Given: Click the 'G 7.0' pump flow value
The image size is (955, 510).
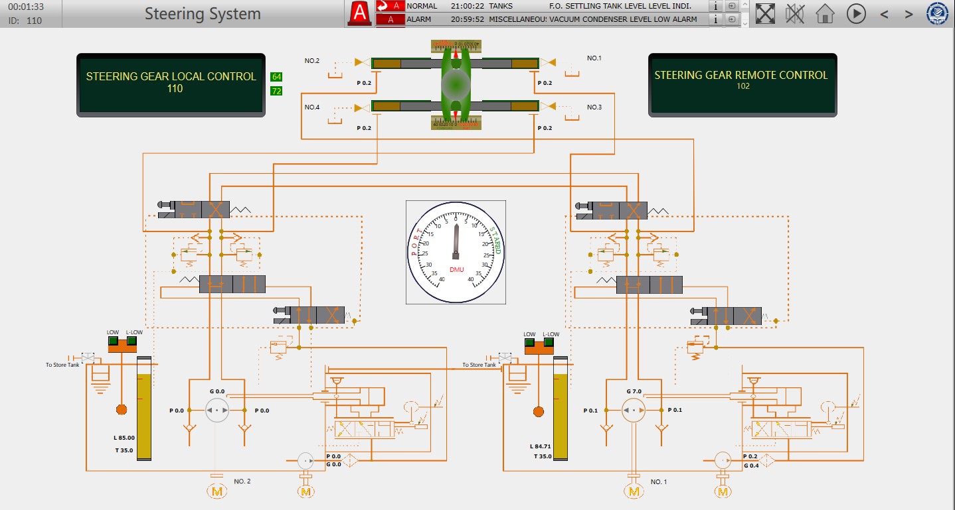Looking at the screenshot, I should point(634,391).
